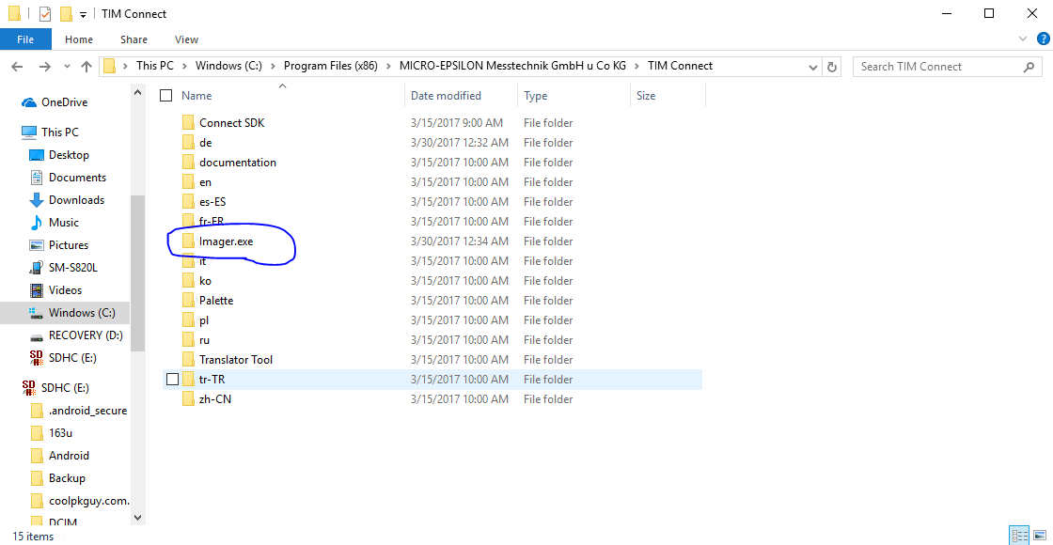Click the navigation pane scroll down arrow

tap(137, 518)
